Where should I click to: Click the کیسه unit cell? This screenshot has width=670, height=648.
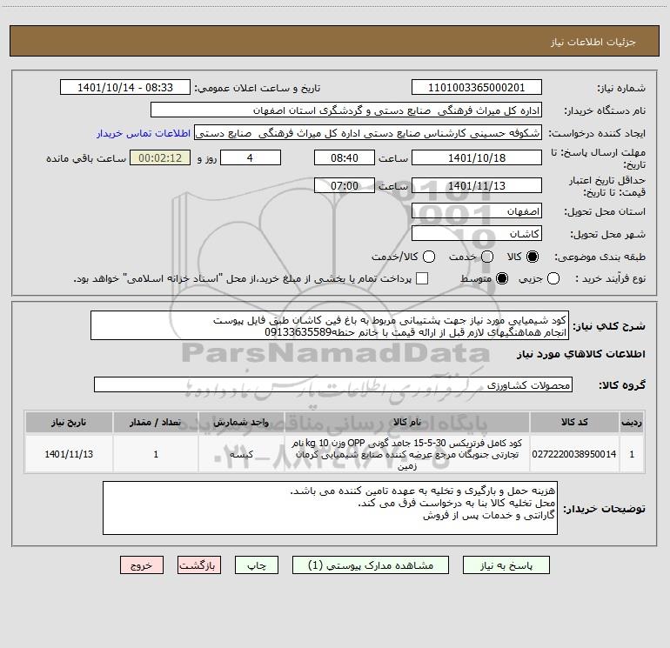241,454
